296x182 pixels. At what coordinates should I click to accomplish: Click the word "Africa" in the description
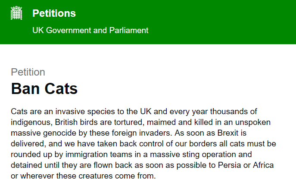tap(263, 165)
